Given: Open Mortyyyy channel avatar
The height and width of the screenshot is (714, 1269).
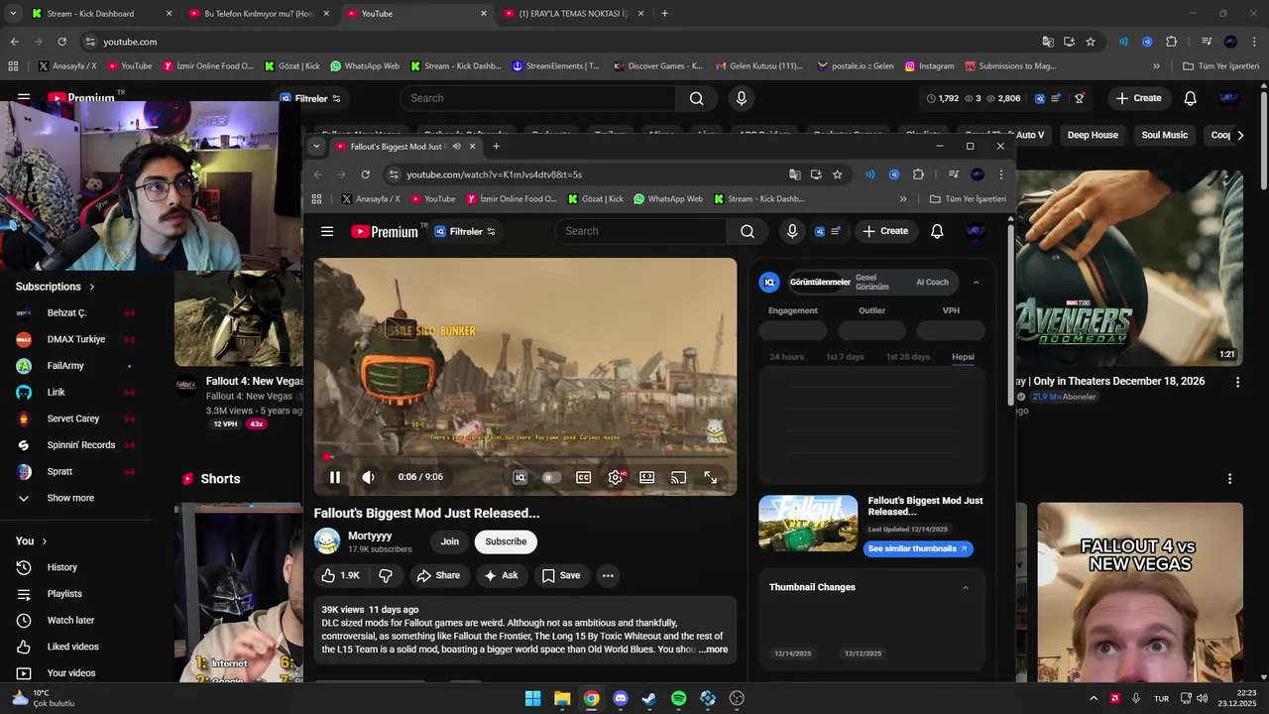Looking at the screenshot, I should [327, 541].
